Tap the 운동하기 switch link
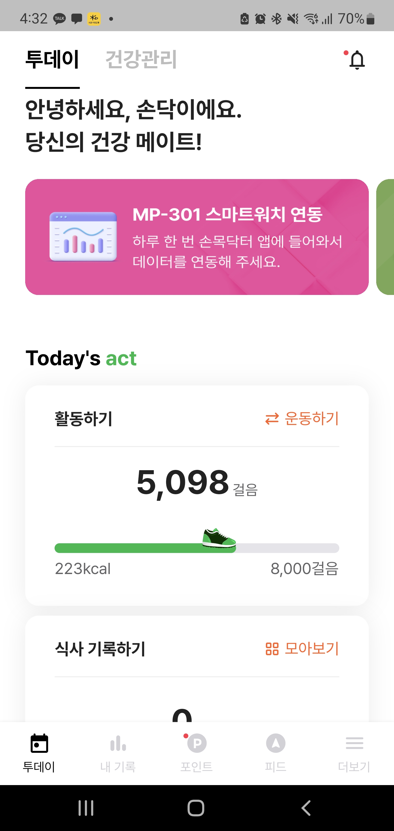This screenshot has height=831, width=394. (x=302, y=419)
